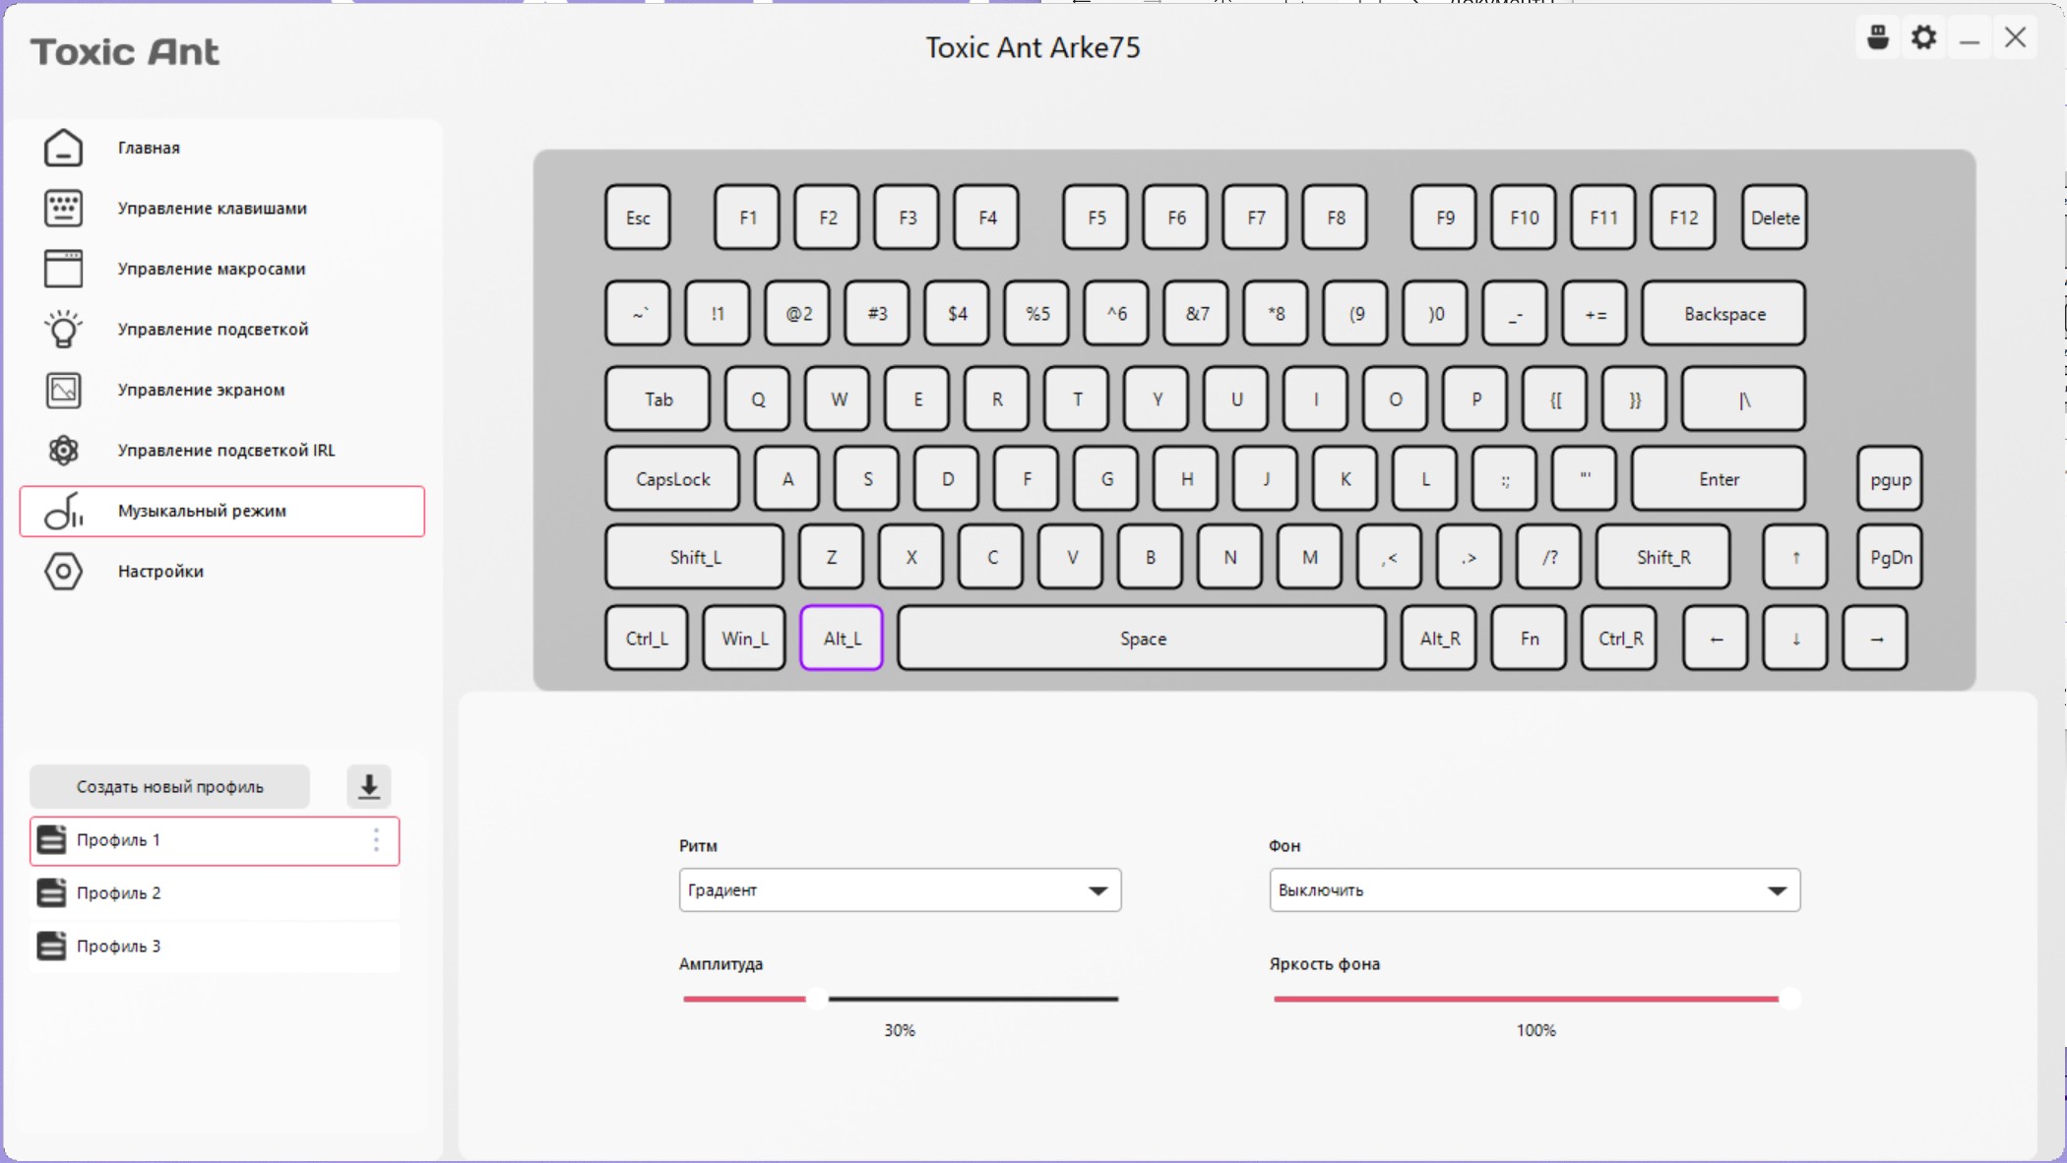Open the Ритм dropdown showing Градиент
This screenshot has width=2067, height=1163.
900,890
